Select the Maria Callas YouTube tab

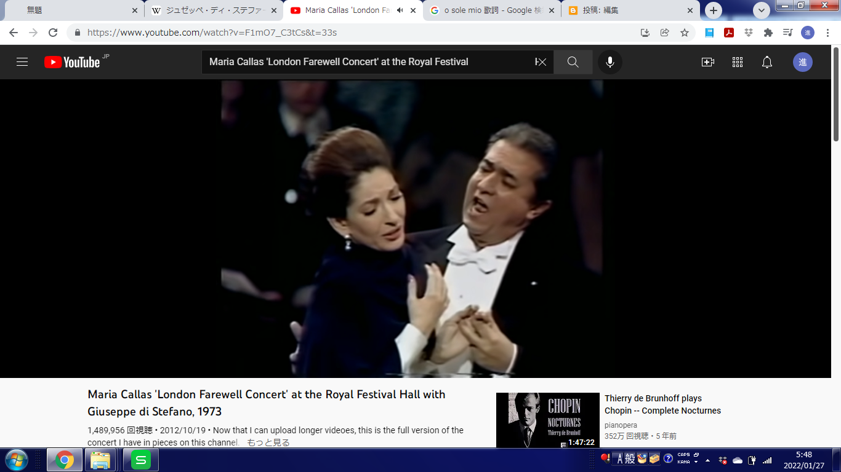[353, 10]
